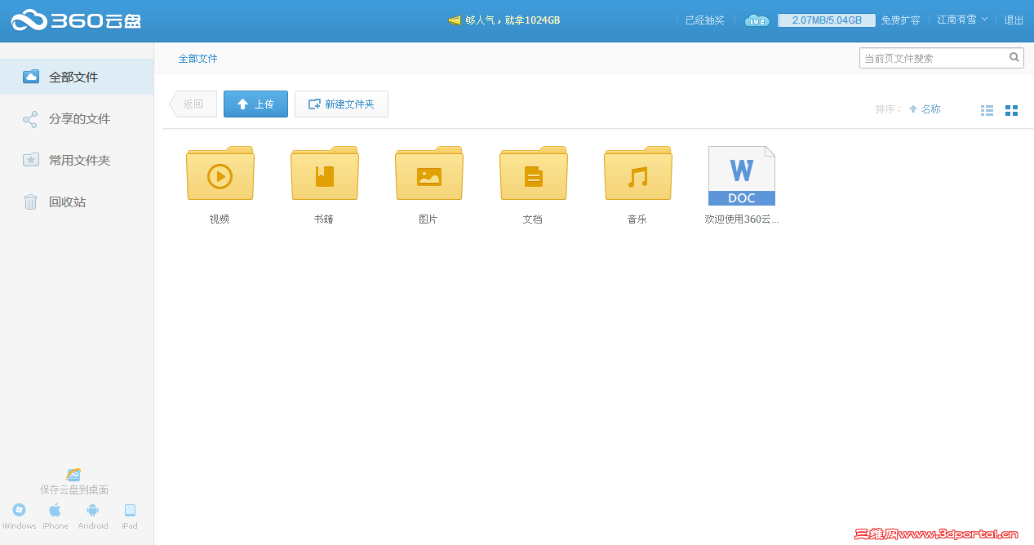Select the 欢迎使用360云 DOC file
The width and height of the screenshot is (1034, 545).
click(742, 175)
